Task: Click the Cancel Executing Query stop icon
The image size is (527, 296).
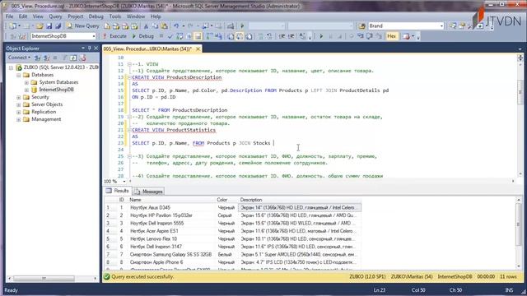Action: pos(161,36)
